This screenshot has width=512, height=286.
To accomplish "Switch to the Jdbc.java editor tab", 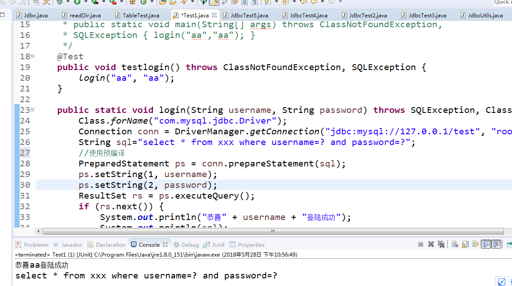I will pyautogui.click(x=32, y=15).
